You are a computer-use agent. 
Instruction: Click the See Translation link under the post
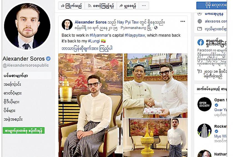tap(87, 49)
